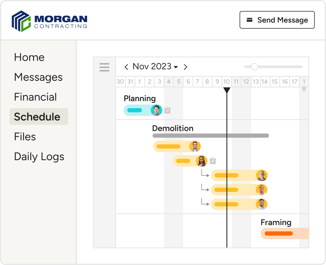Advance to the next month with the right chevron
The image size is (326, 265).
[185, 67]
